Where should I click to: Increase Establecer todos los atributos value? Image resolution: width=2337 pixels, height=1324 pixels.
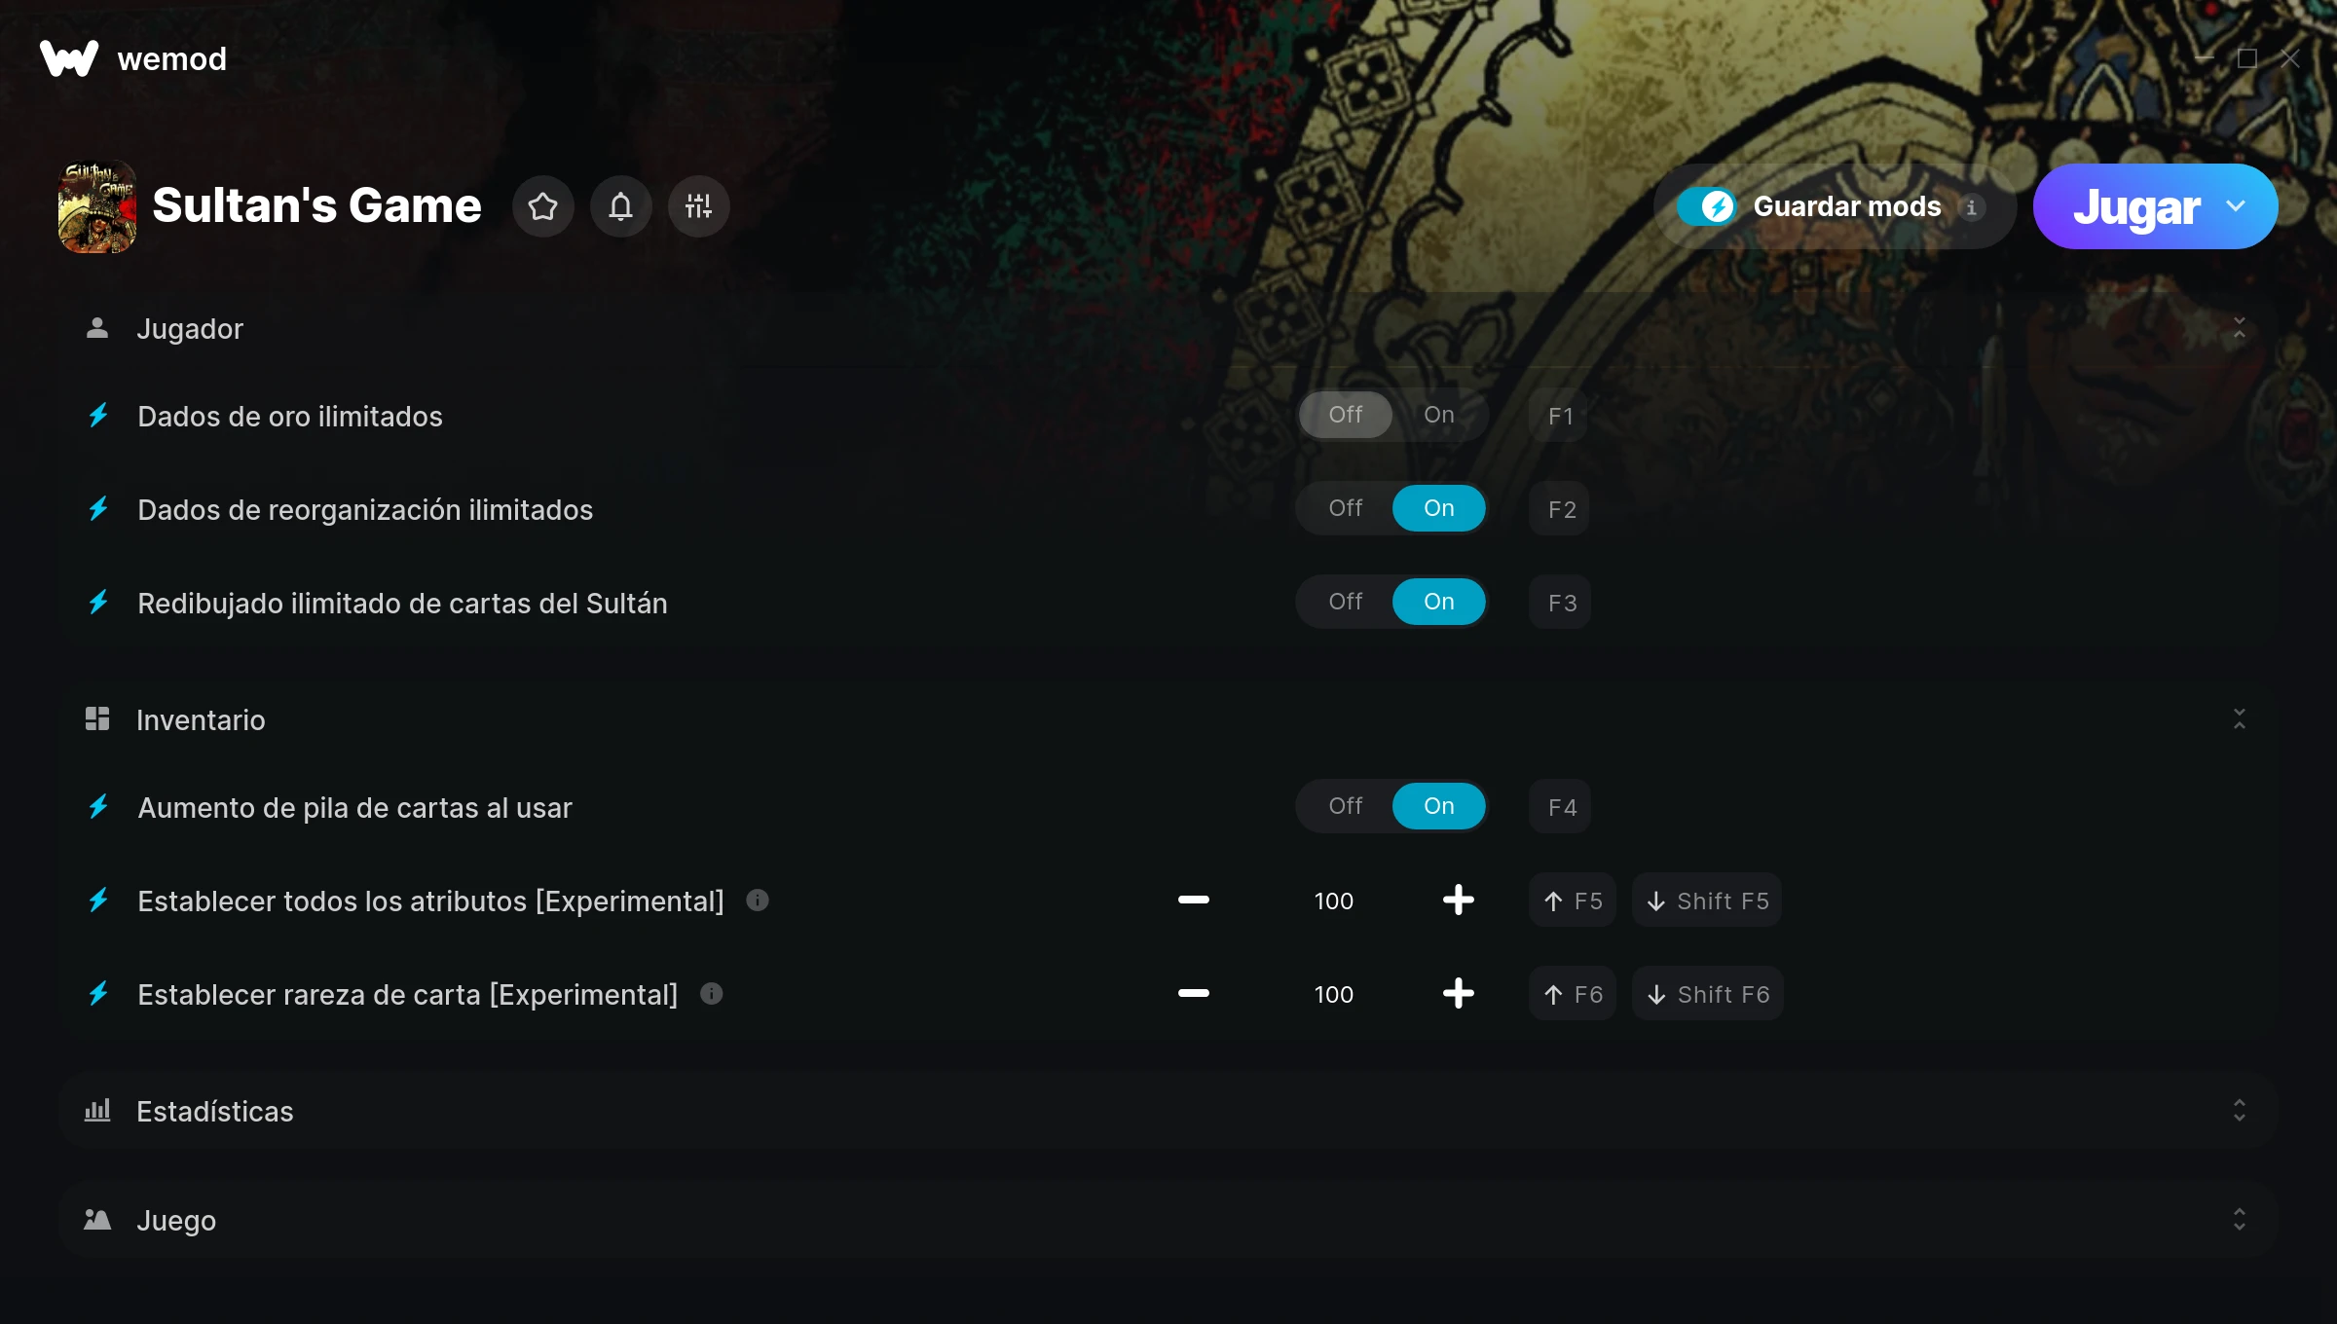tap(1458, 900)
